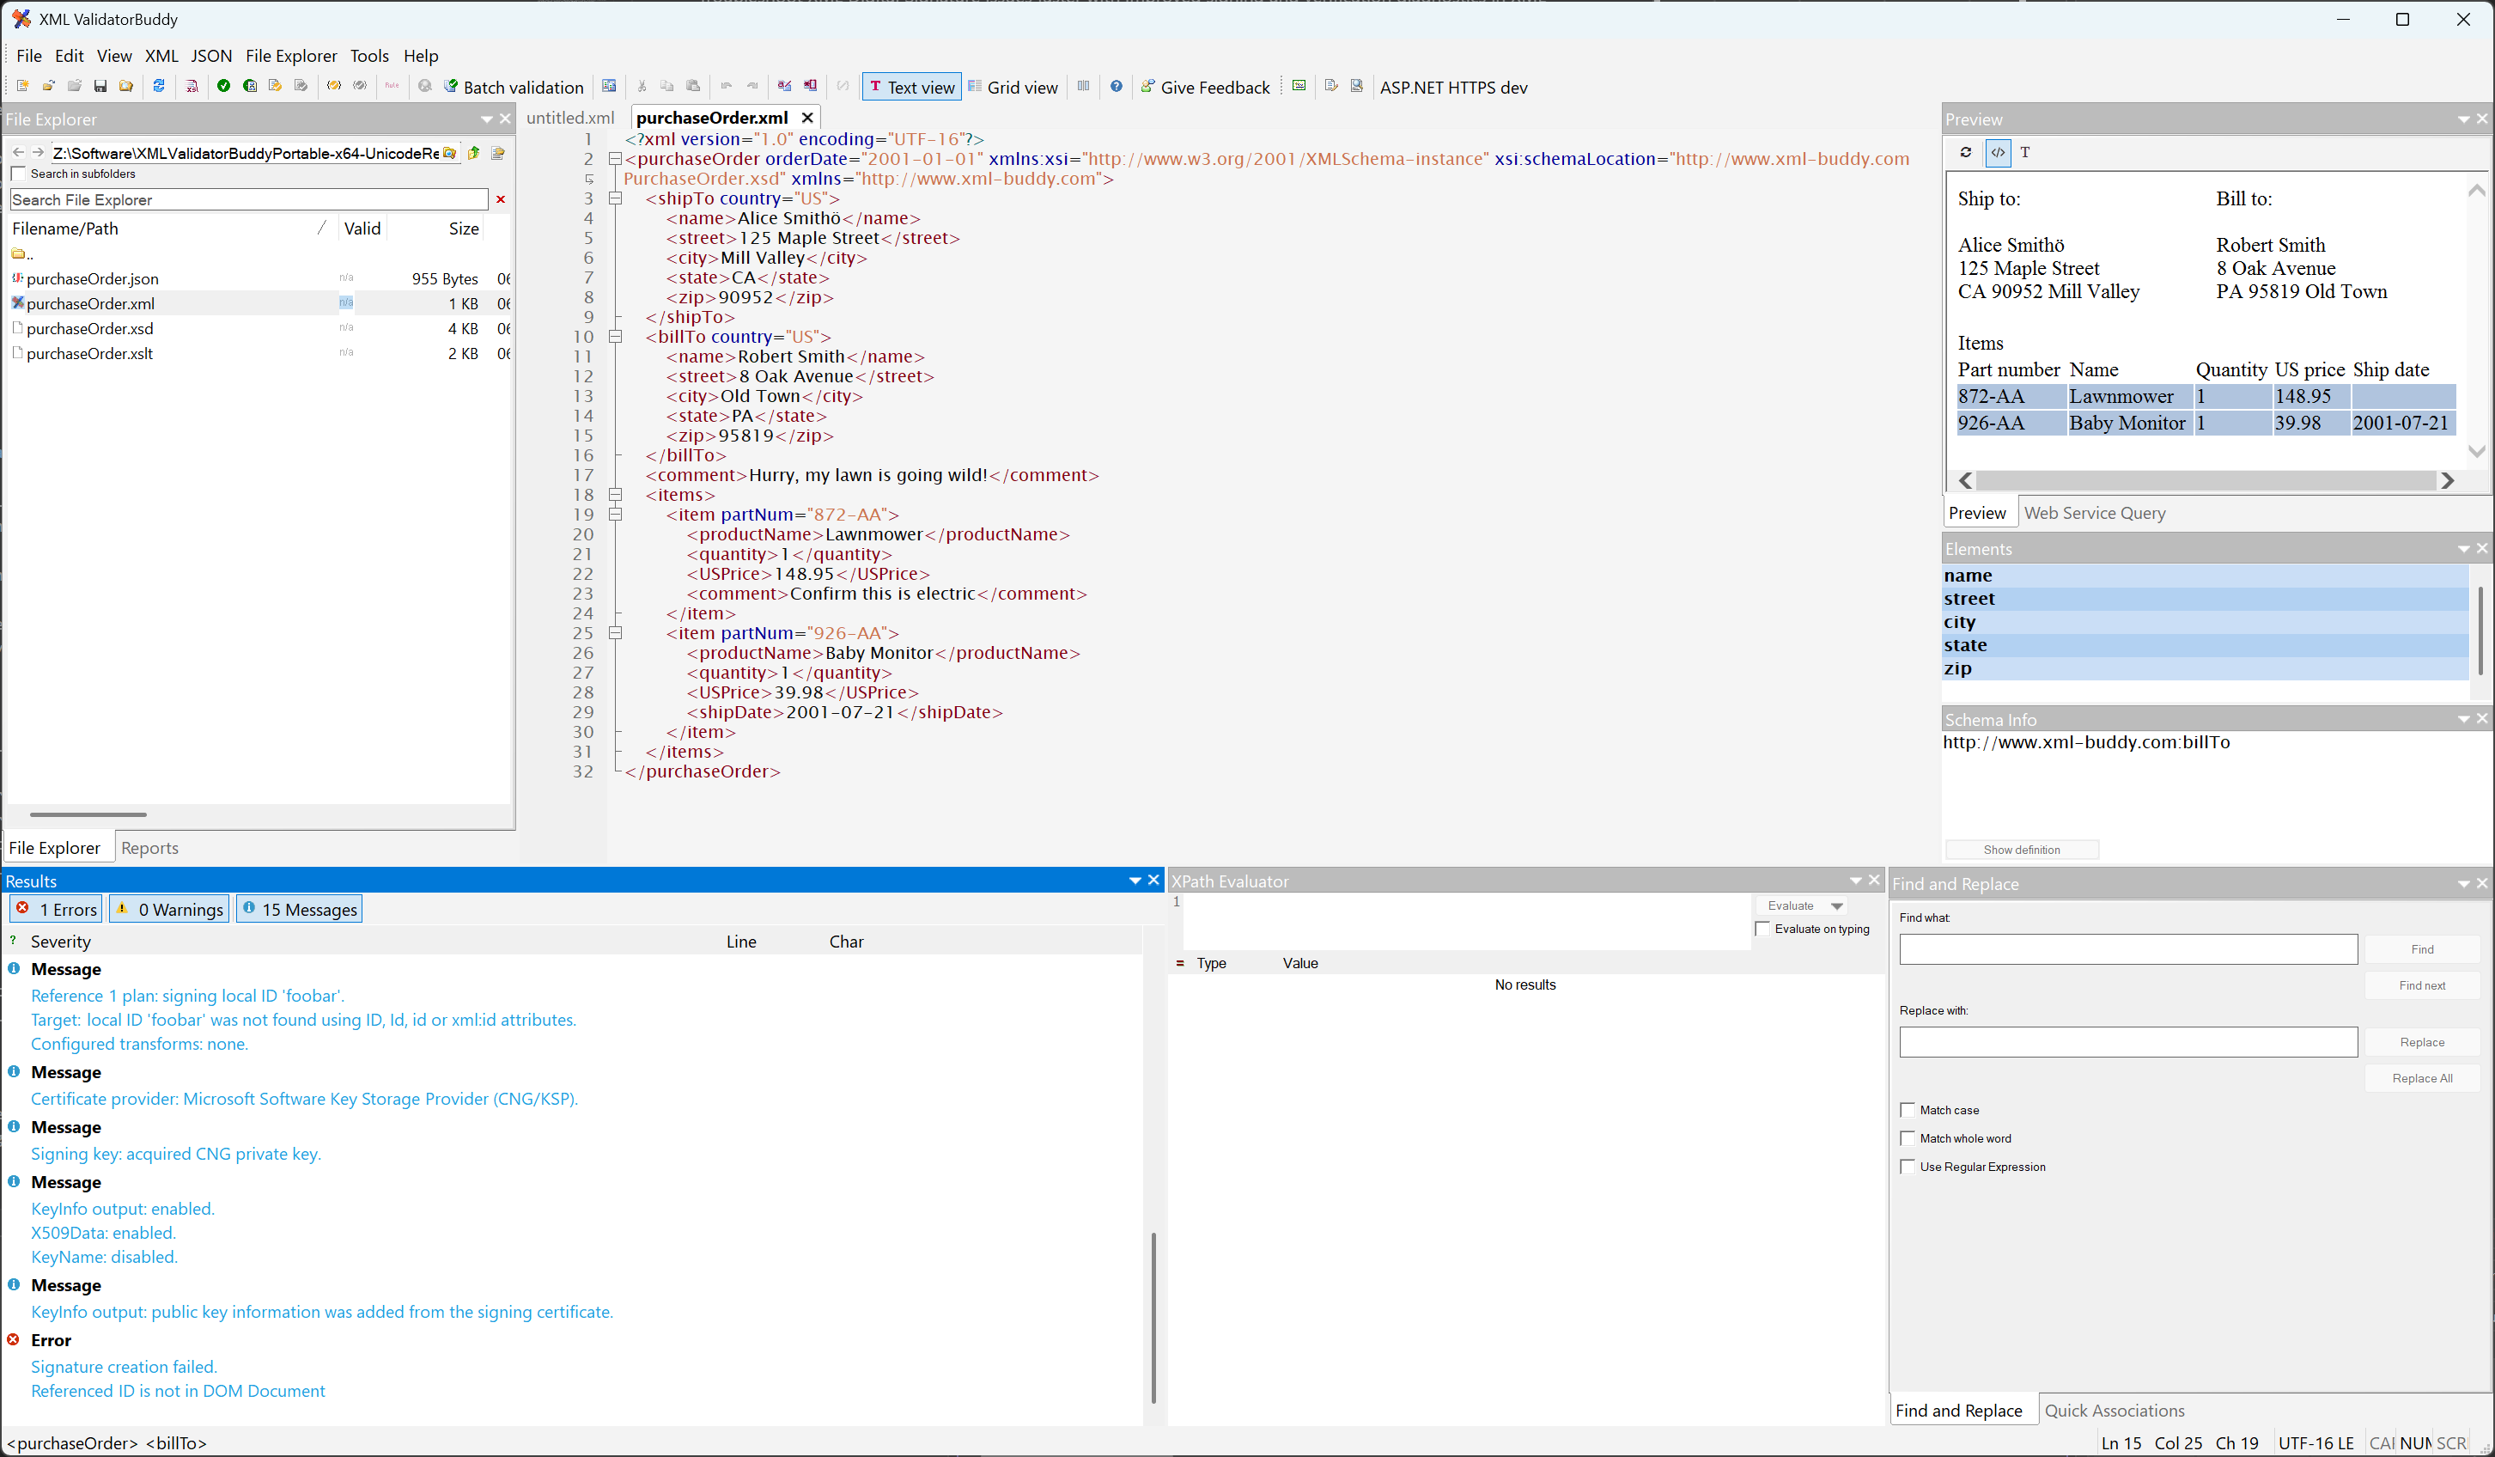
Task: Click the Undo arrow icon
Action: pyautogui.click(x=727, y=86)
